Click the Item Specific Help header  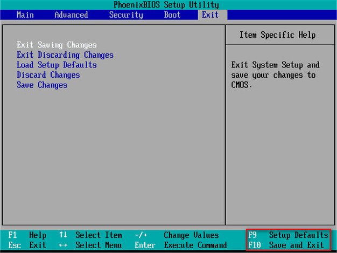(277, 35)
